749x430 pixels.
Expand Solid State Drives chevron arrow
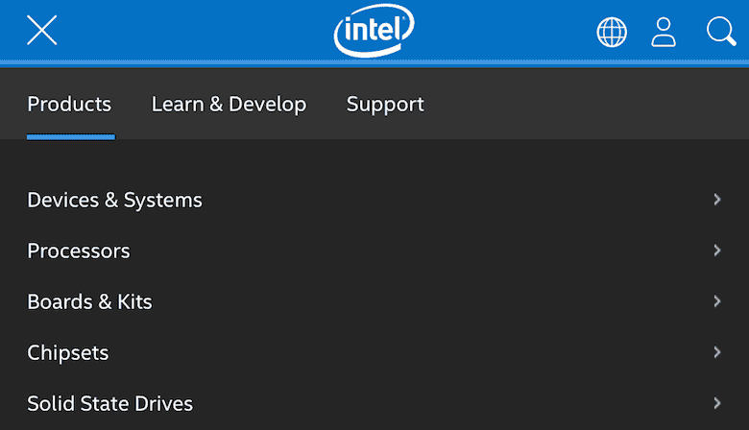717,403
